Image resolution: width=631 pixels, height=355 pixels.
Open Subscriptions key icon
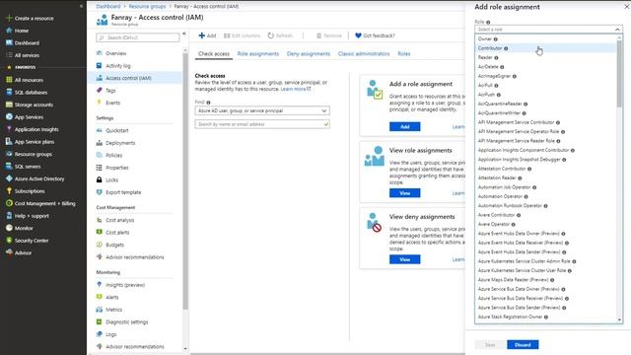pyautogui.click(x=9, y=191)
